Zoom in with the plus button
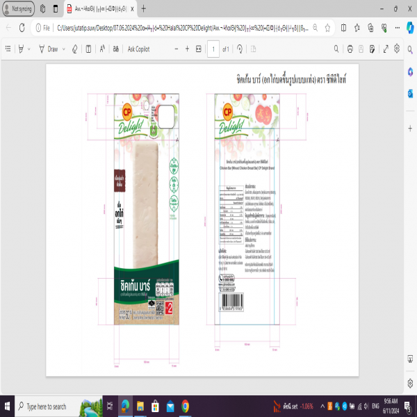This screenshot has height=417, width=417. click(x=188, y=49)
